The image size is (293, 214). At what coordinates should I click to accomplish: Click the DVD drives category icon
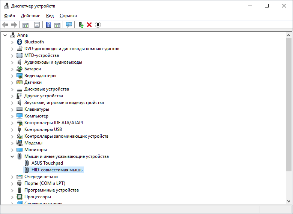[20, 49]
